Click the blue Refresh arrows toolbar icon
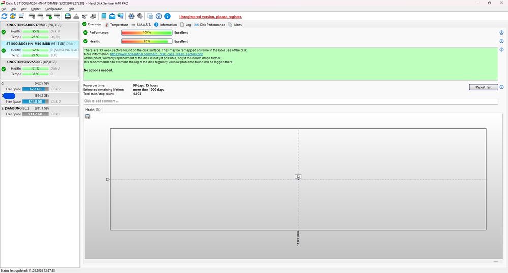 pos(4,16)
